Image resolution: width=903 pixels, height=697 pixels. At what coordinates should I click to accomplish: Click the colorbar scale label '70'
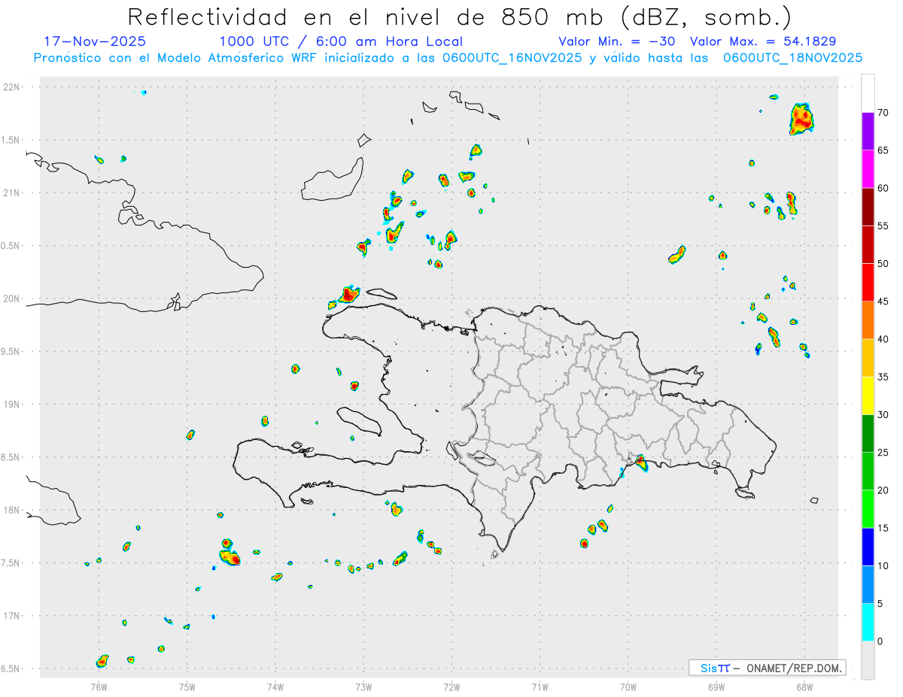pyautogui.click(x=883, y=113)
